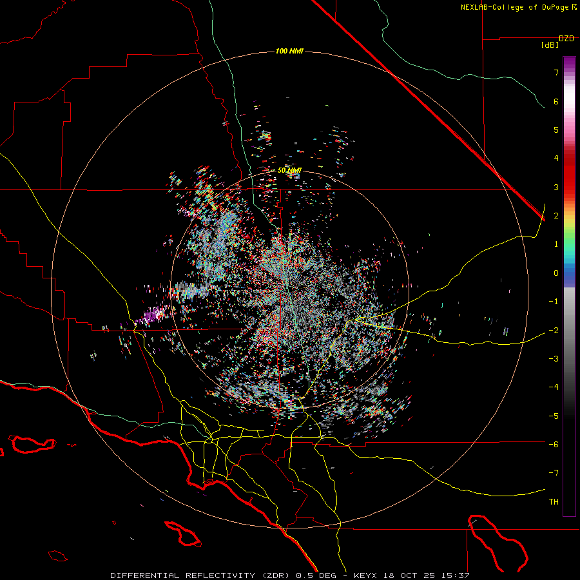Viewport: 580px width, 580px height.
Task: Click the -1 value on color scale
Action: (554, 302)
